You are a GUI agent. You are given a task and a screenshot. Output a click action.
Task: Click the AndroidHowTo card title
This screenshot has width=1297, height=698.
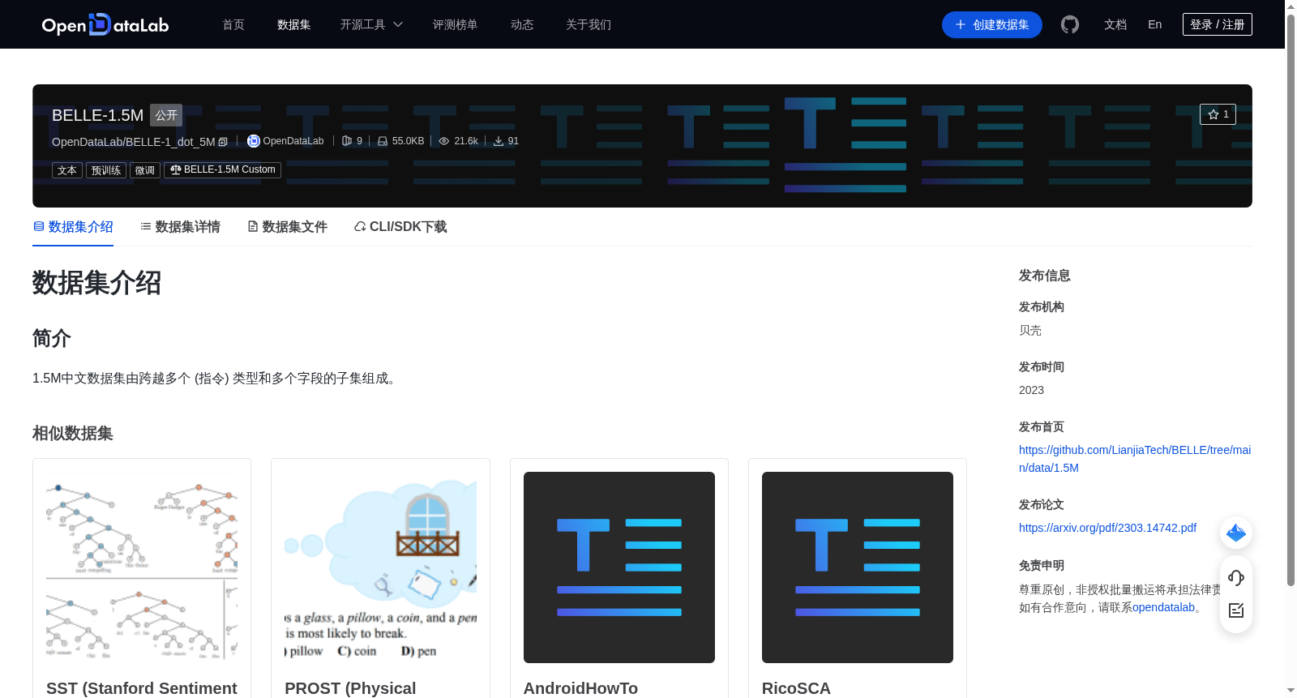point(580,688)
